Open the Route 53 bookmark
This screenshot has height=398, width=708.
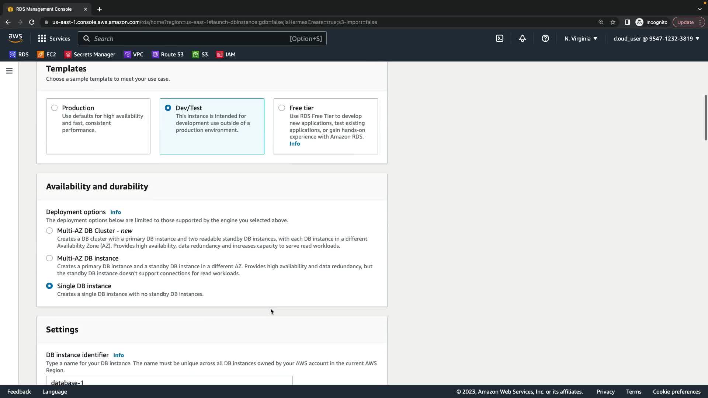167,54
